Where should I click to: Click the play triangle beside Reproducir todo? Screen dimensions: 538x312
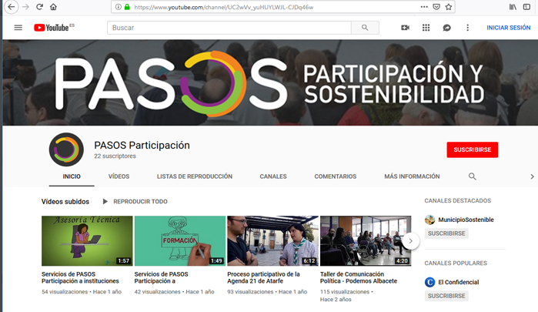pos(105,201)
